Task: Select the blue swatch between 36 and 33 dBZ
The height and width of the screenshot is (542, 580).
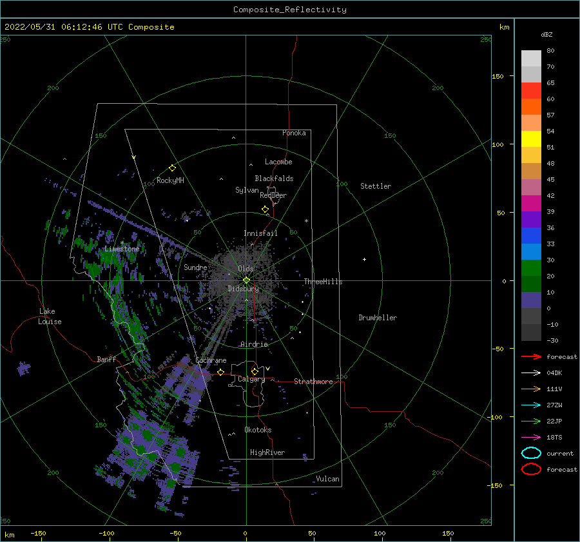Action: click(x=531, y=236)
